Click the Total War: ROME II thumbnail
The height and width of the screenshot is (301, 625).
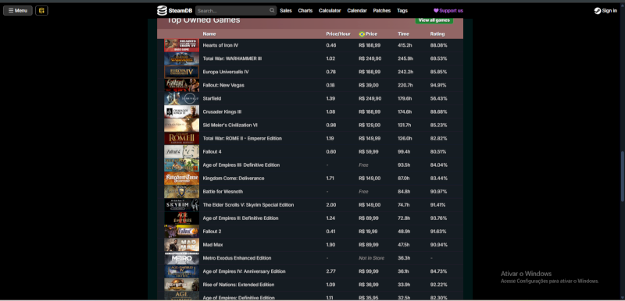coord(182,138)
